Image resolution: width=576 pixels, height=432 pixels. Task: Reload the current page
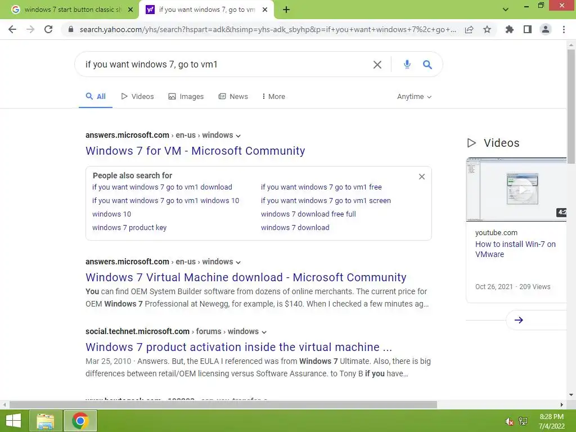[x=48, y=29]
